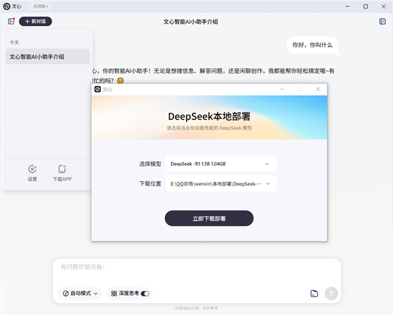Open the 自动模式 mode dropdown
The image size is (393, 315).
pyautogui.click(x=80, y=293)
